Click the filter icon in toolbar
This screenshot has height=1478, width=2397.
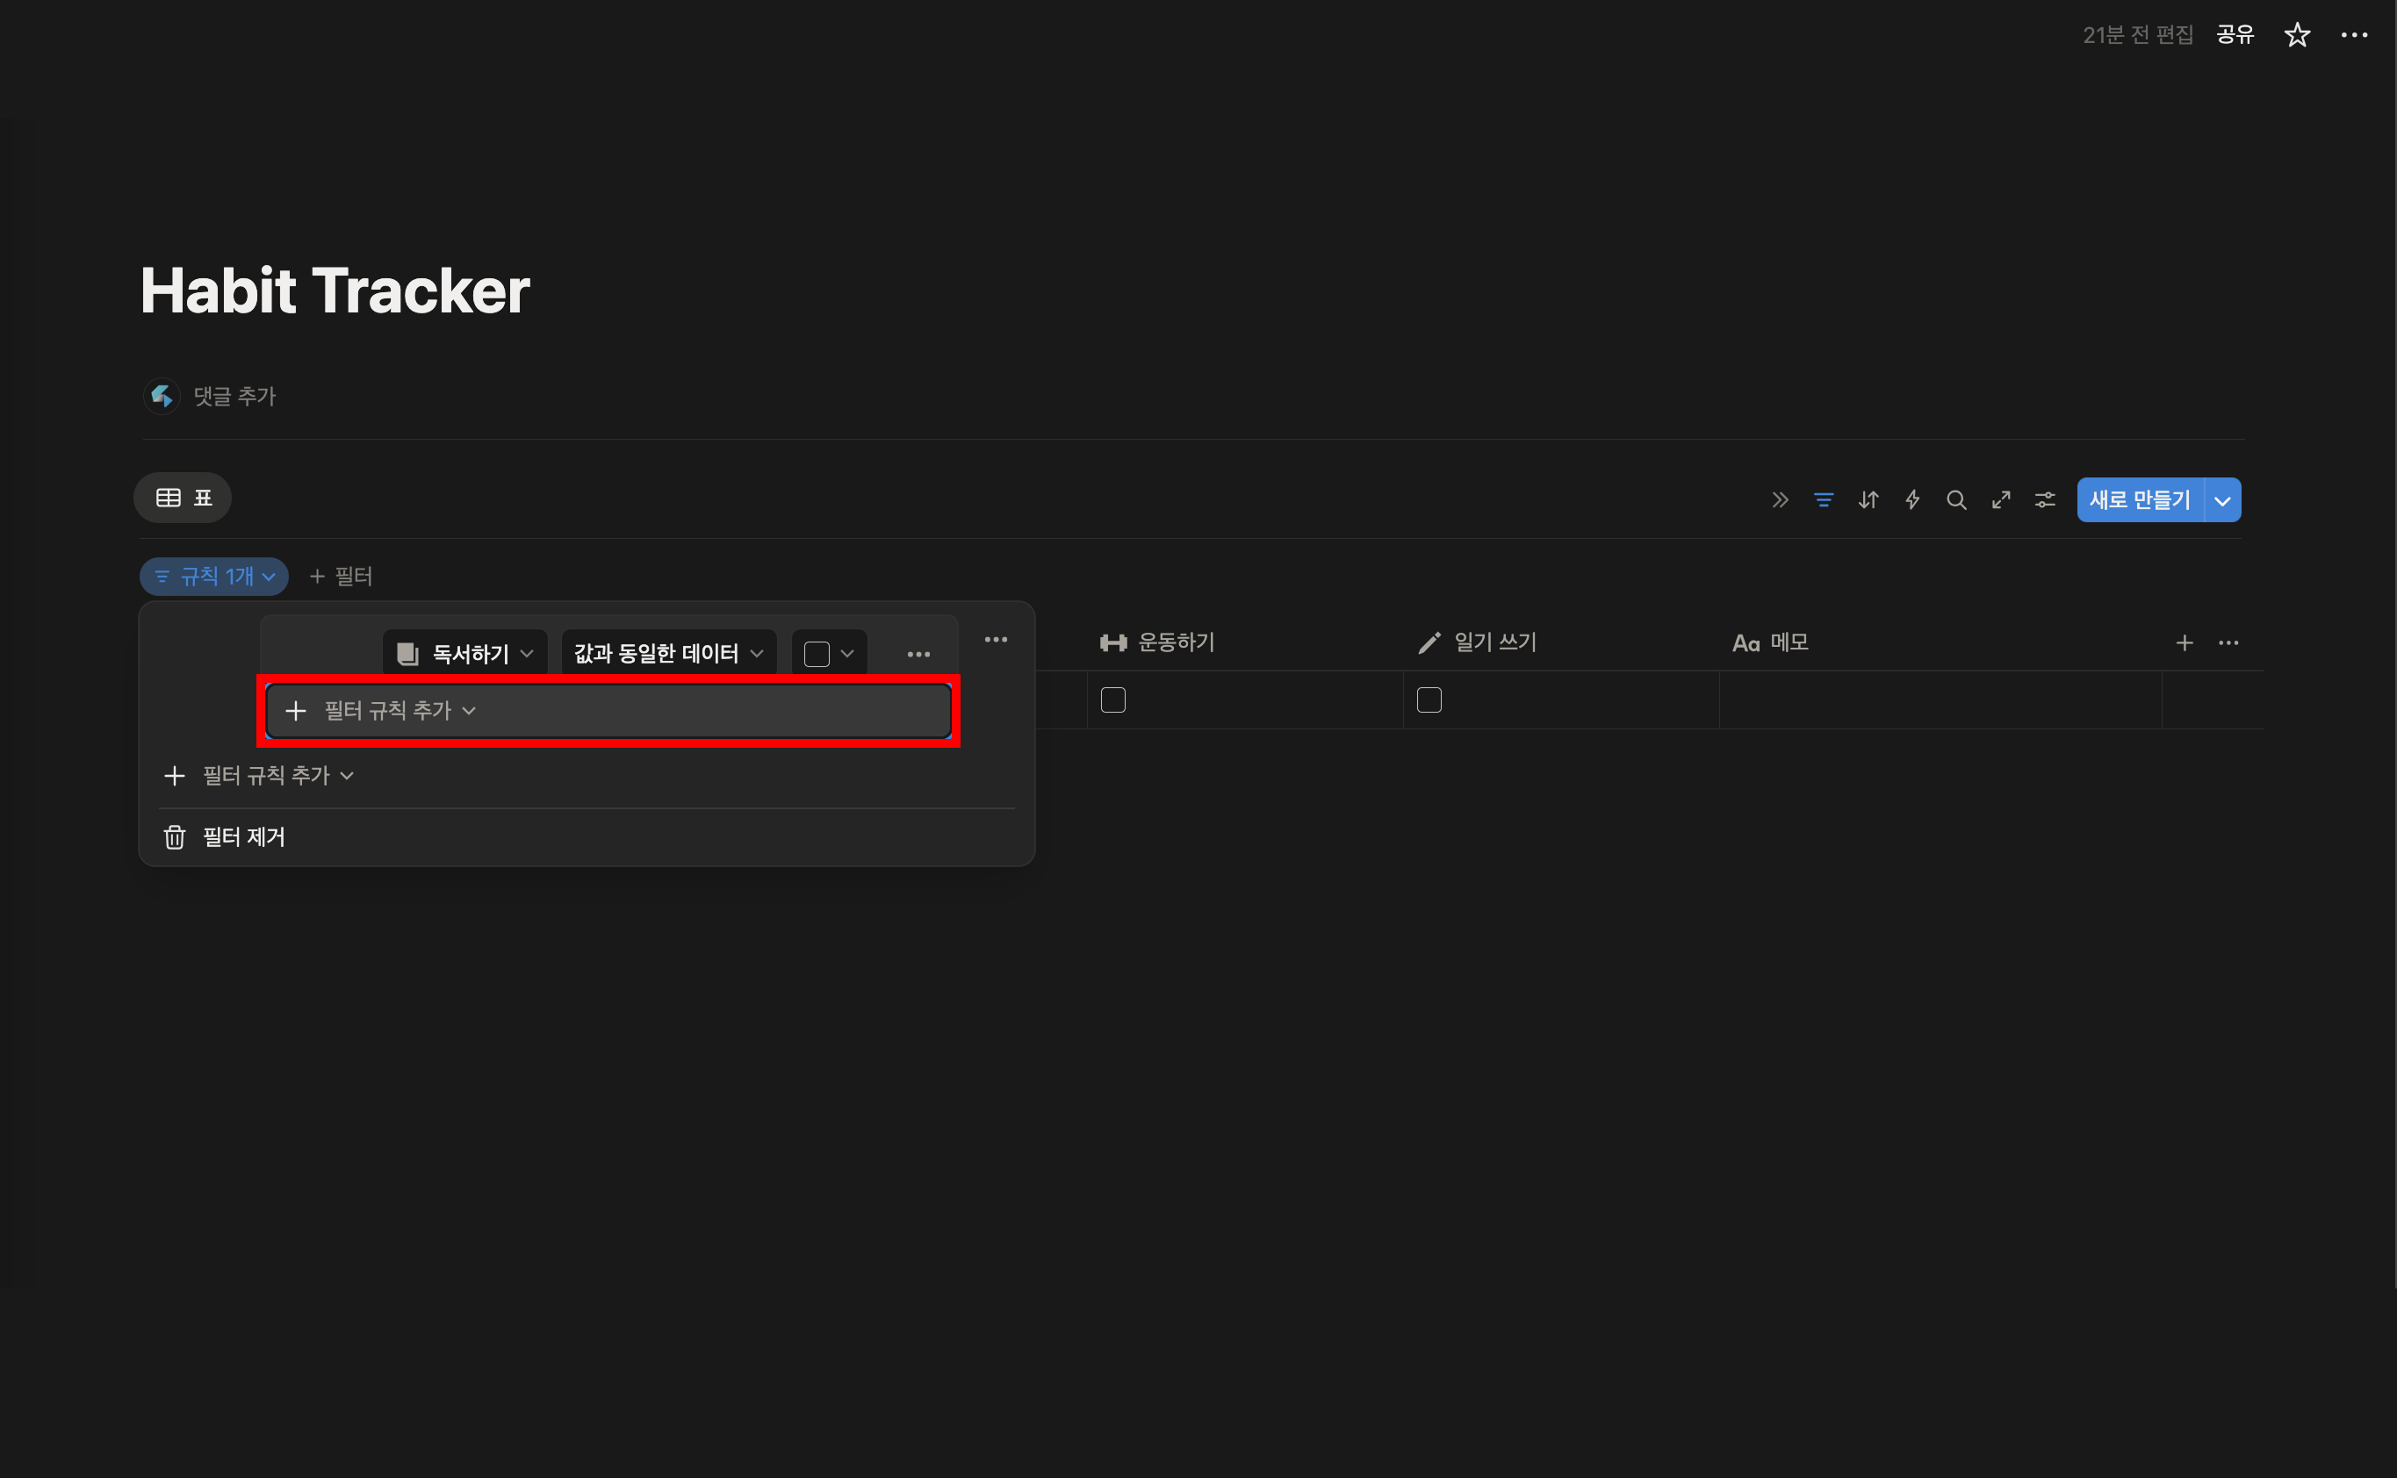pos(1823,499)
